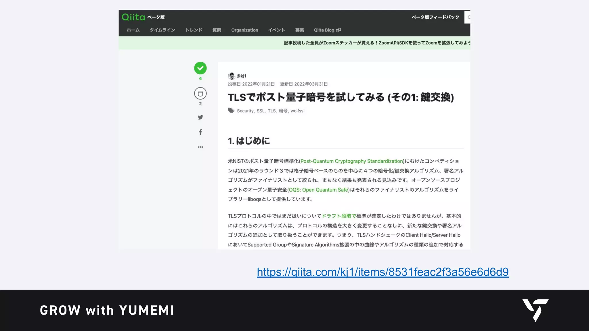Viewport: 589px width, 331px height.
Task: Share article via Twitter icon
Action: point(200,117)
